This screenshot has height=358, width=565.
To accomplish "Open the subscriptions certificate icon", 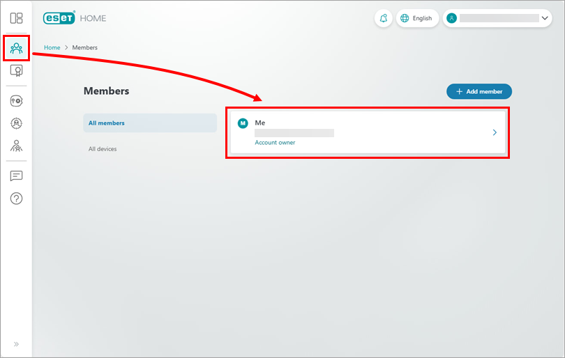I will point(16,70).
